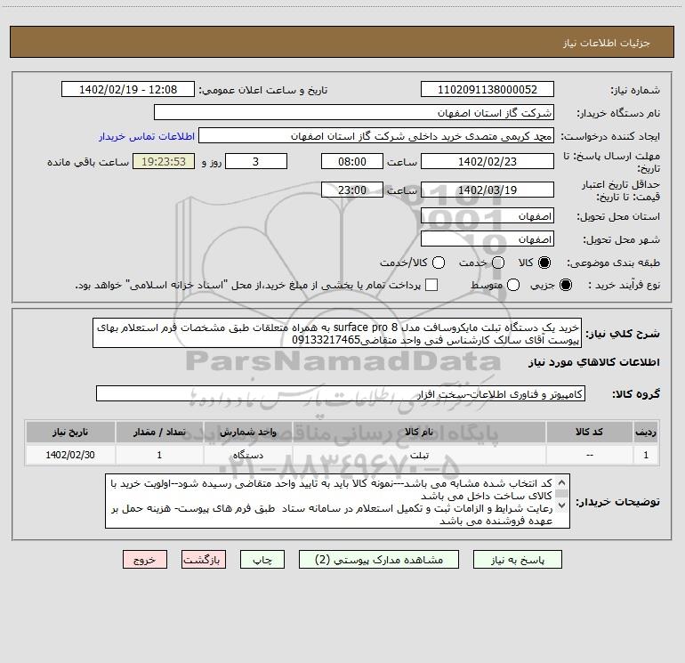Select the کالا radio button
The image size is (685, 663).
pyautogui.click(x=544, y=263)
